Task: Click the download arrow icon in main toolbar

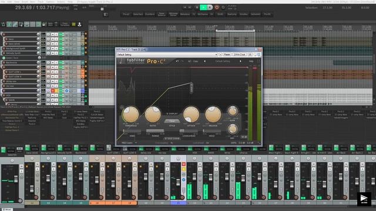Action: tap(79, 24)
